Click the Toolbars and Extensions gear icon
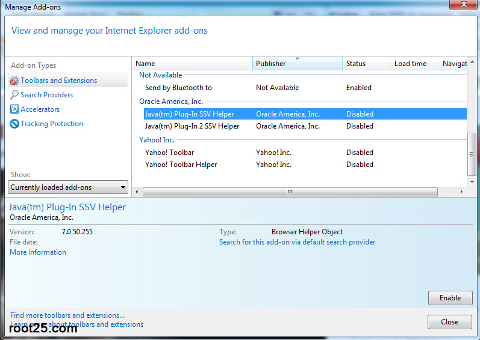480x340 pixels. 14,80
